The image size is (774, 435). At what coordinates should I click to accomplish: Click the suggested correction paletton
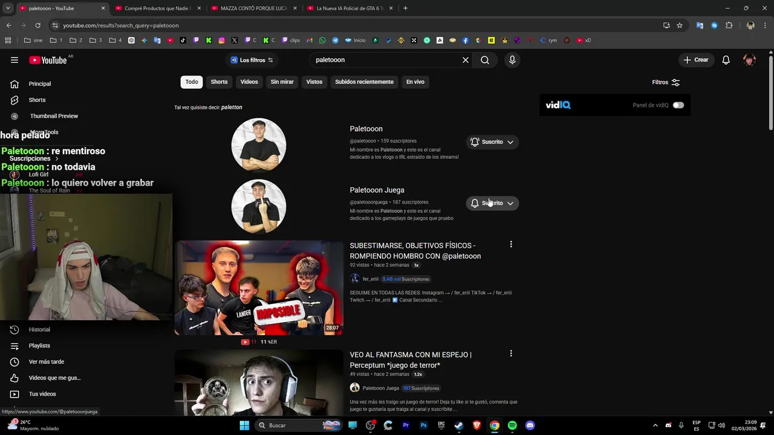point(232,108)
